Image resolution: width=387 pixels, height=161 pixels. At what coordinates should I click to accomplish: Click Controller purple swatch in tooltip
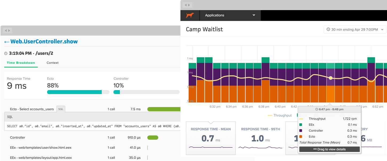[x=301, y=131]
